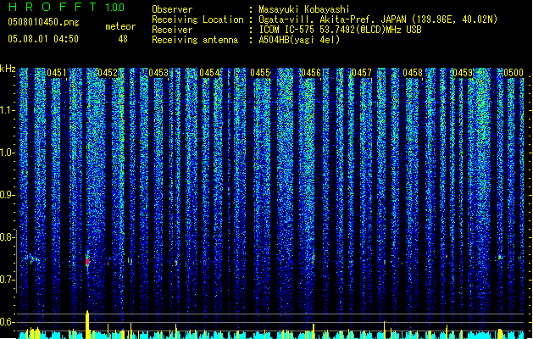Click the 0456 time marker
533x339 pixels.
point(311,73)
